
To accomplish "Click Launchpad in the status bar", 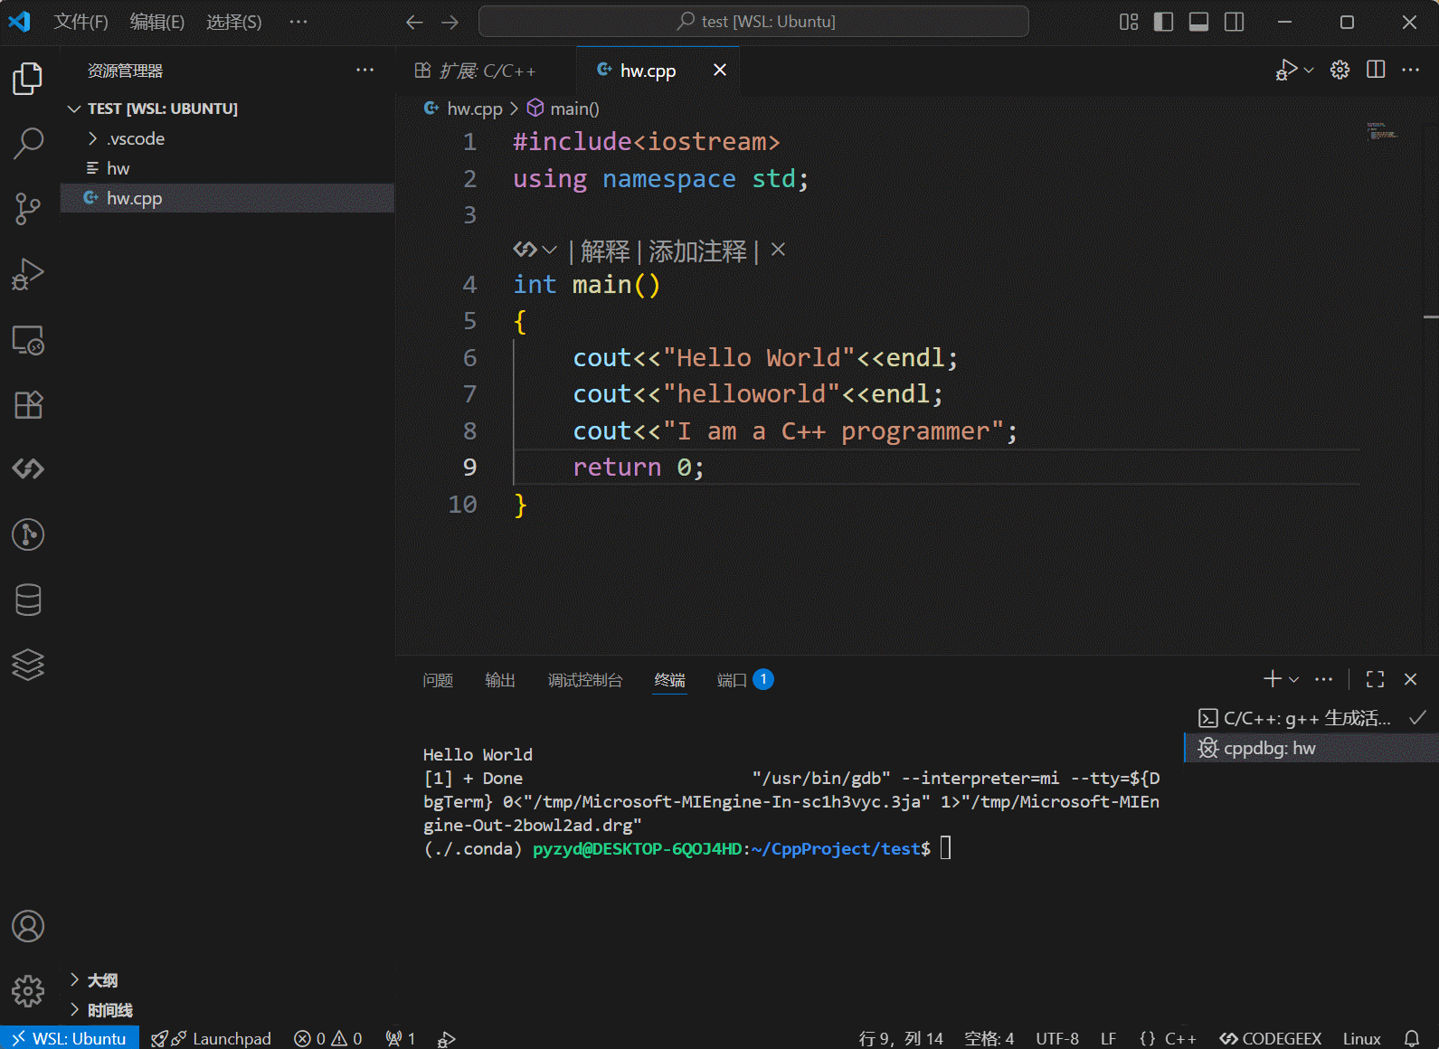I will [x=212, y=1038].
